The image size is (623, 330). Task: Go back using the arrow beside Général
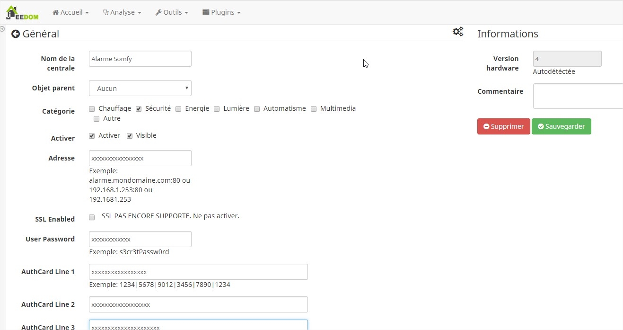tap(16, 34)
